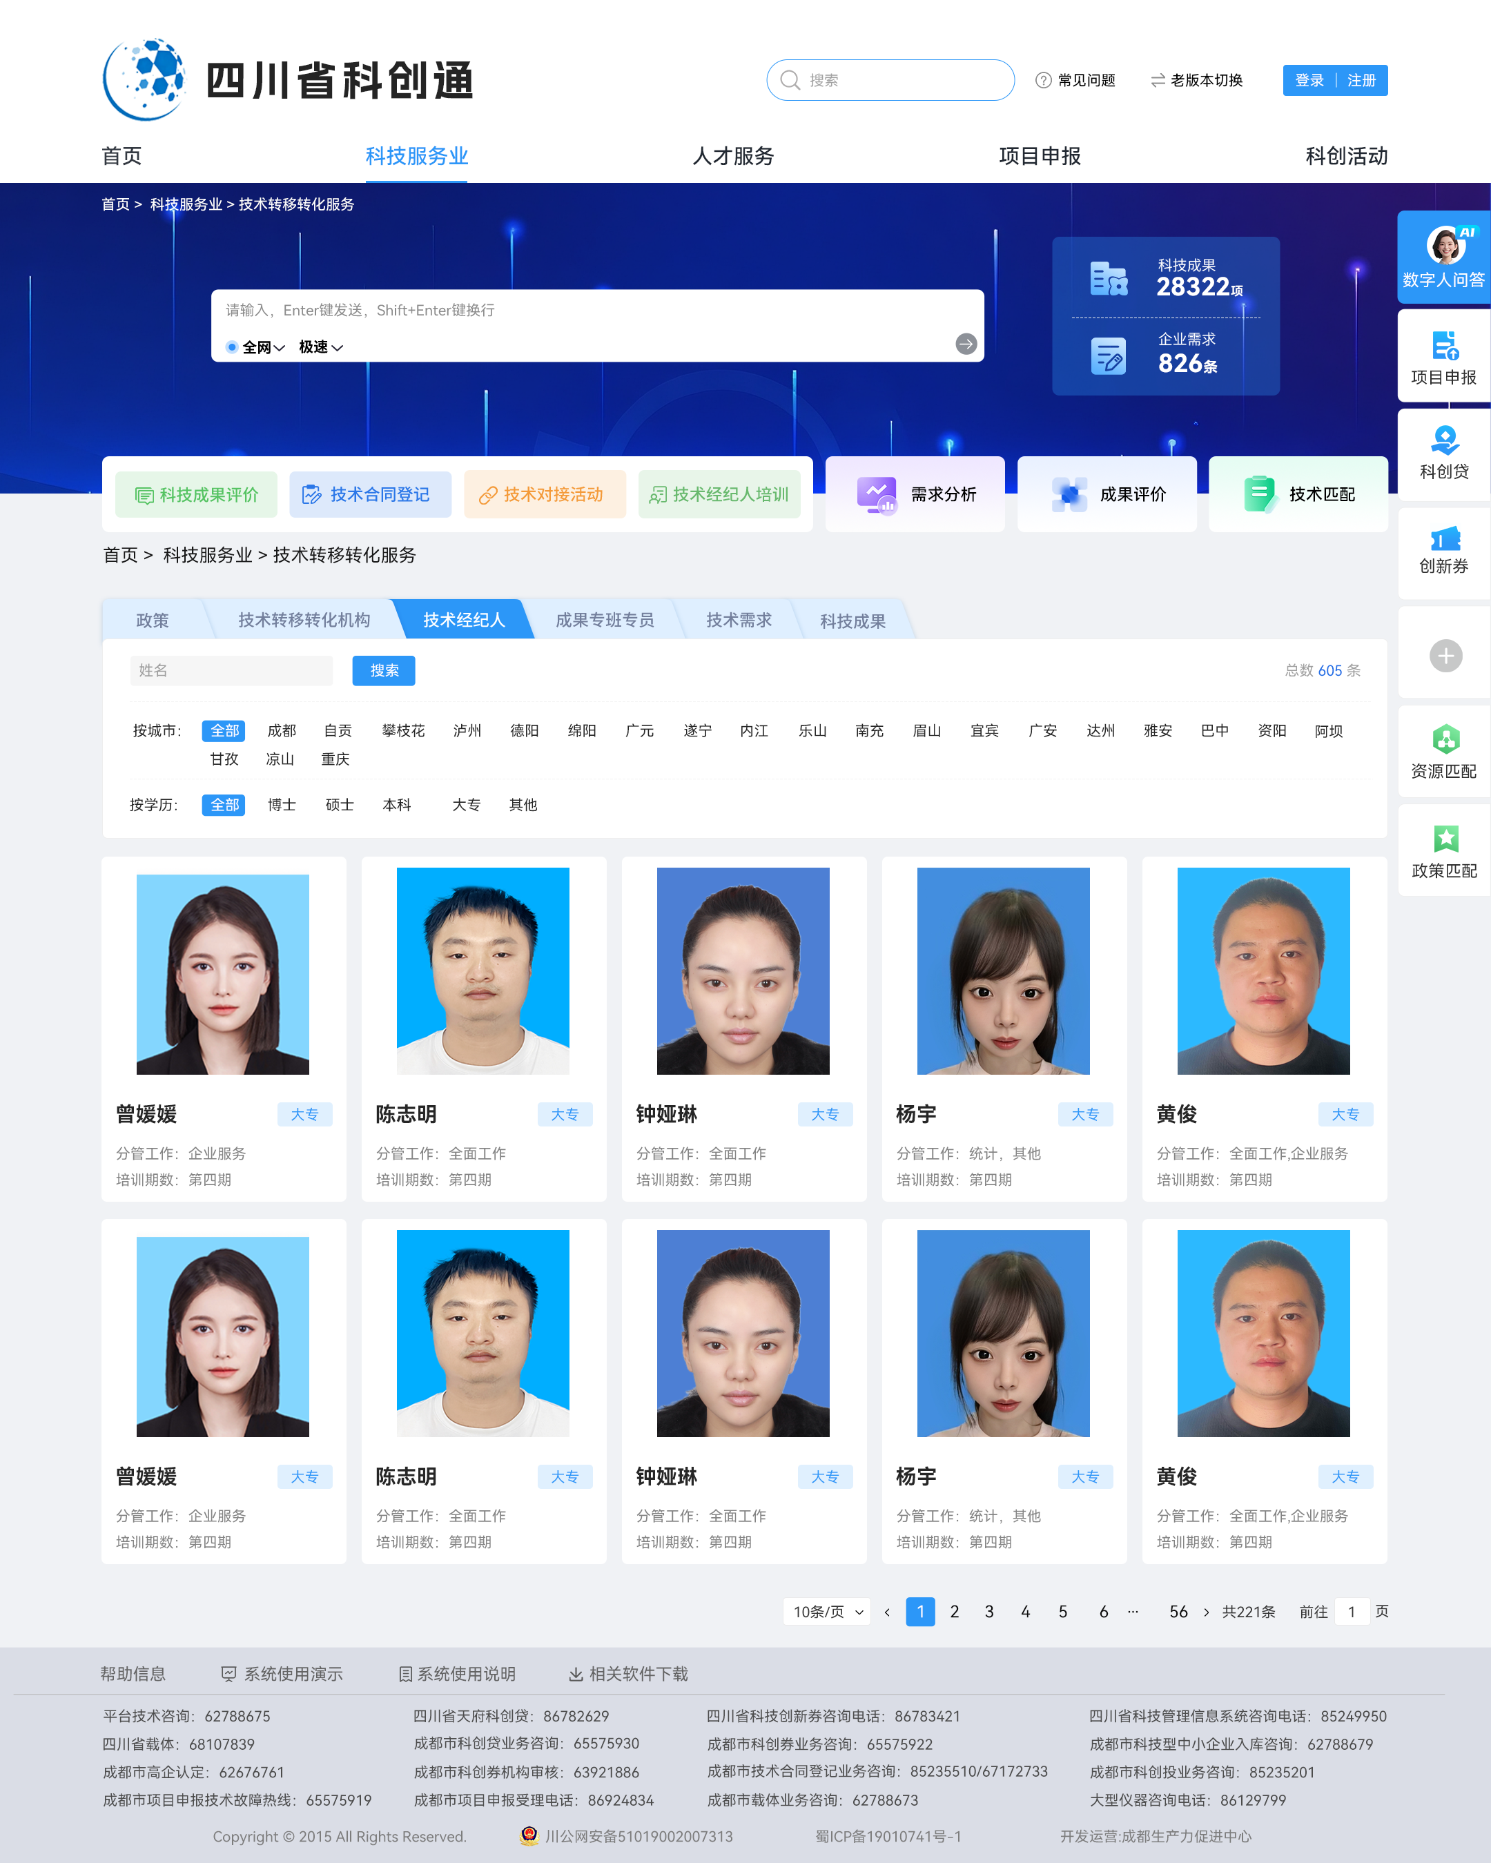The image size is (1491, 1863).
Task: Open the 数字人问答 AI assistant icon
Action: pyautogui.click(x=1445, y=246)
